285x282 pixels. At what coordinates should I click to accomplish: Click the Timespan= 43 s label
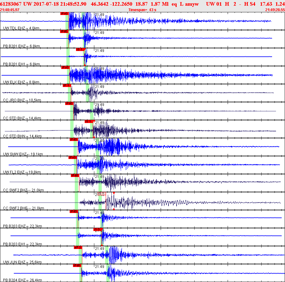coord(142,10)
